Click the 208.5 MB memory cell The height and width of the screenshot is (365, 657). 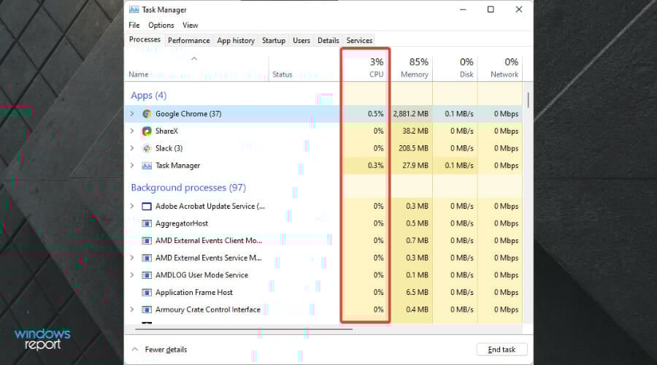[x=413, y=148]
